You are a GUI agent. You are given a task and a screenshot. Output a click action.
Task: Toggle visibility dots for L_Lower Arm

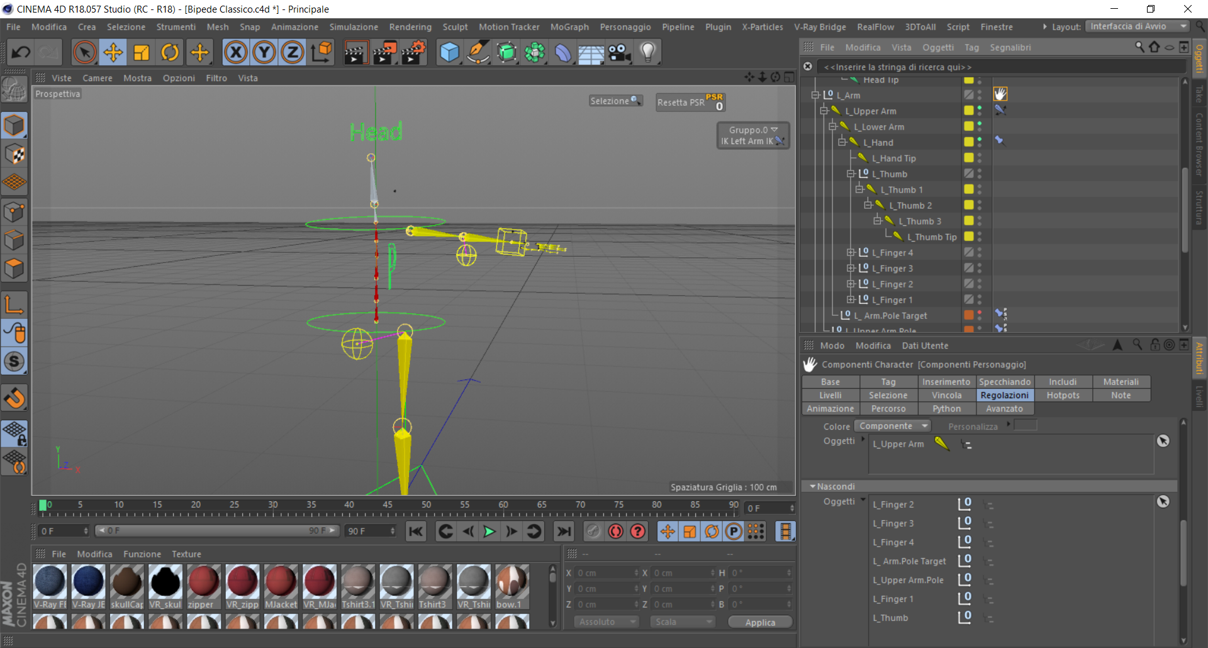click(980, 126)
